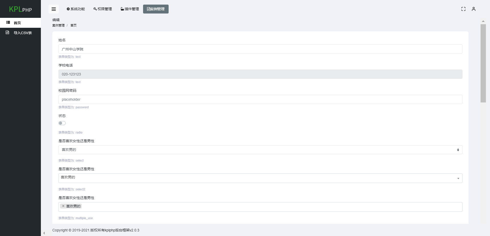This screenshot has height=236, width=490.
Task: Open the 插件管理 menu
Action: tap(130, 9)
